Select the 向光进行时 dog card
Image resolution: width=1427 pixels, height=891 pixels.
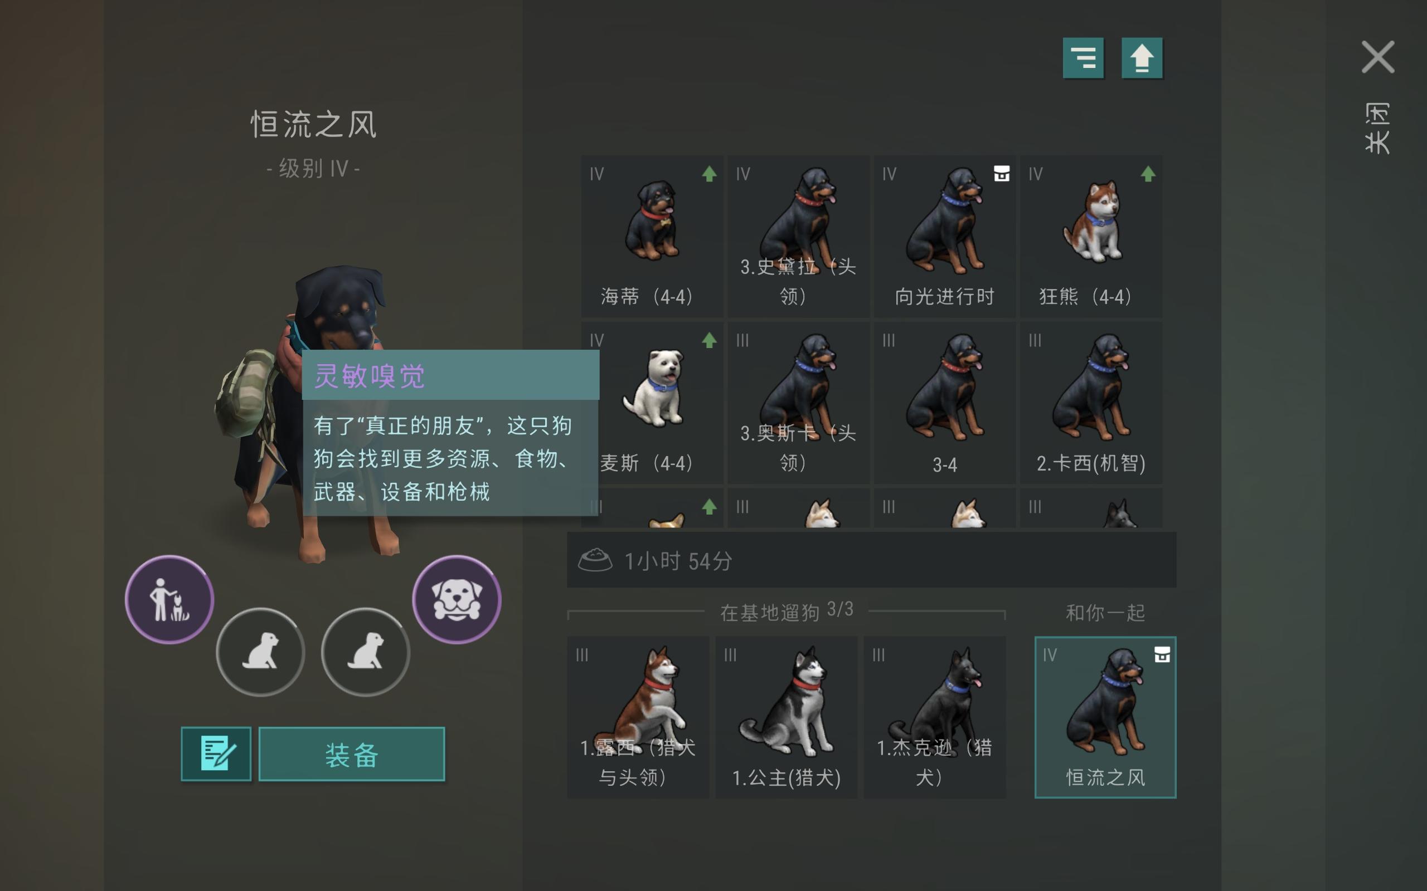(944, 236)
